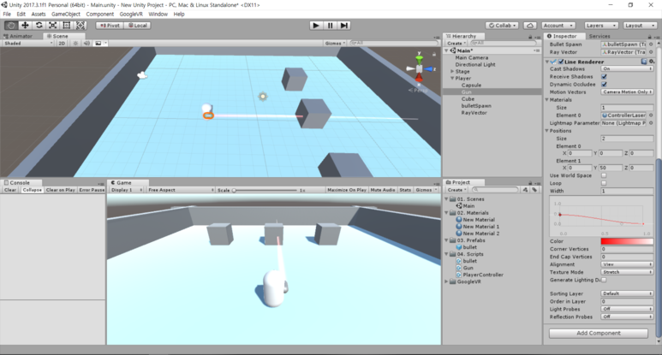Select the Hand tool in toolbar
The image size is (662, 355).
click(11, 26)
